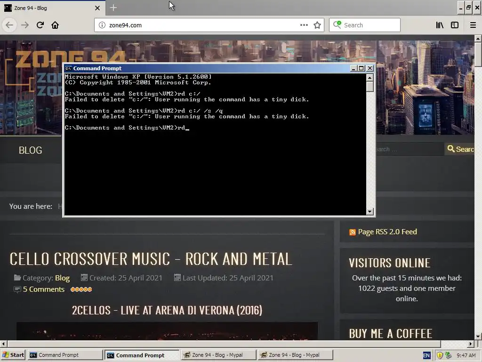This screenshot has height=362, width=482.
Task: Open the Blog category link
Action: (x=63, y=278)
